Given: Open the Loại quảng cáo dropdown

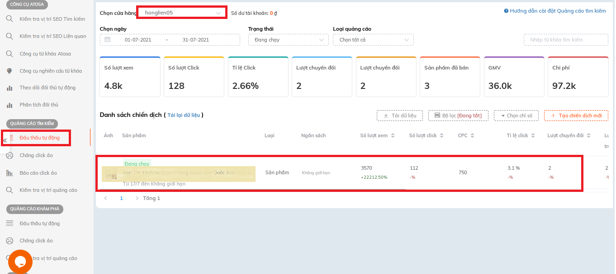Looking at the screenshot, I should click(x=373, y=40).
